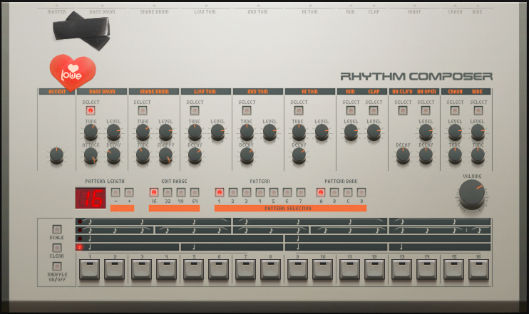The height and width of the screenshot is (314, 529).
Task: Click the Clear button
Action: coord(57,248)
